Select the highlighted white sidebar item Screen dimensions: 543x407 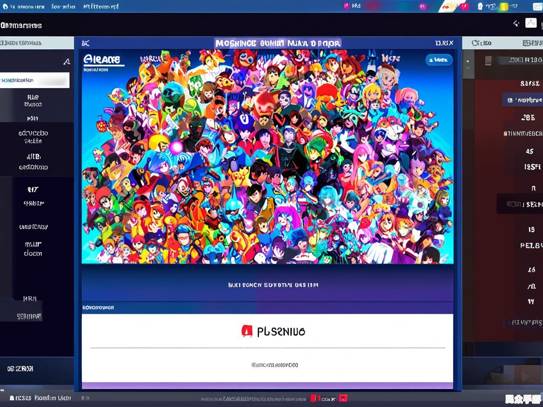click(35, 80)
